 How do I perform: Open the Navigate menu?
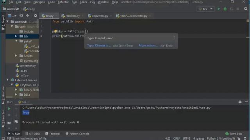click(39, 2)
